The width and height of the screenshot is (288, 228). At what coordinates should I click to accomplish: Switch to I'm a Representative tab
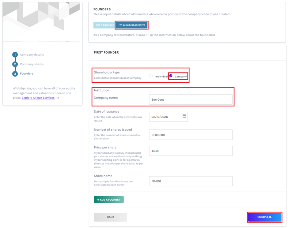click(132, 25)
